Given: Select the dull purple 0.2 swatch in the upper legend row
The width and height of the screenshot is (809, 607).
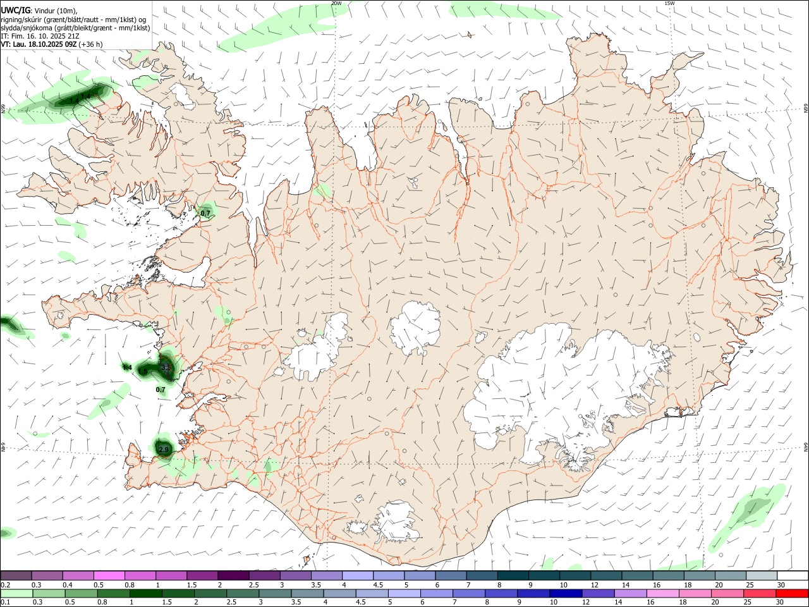Looking at the screenshot, I should click(x=16, y=575).
